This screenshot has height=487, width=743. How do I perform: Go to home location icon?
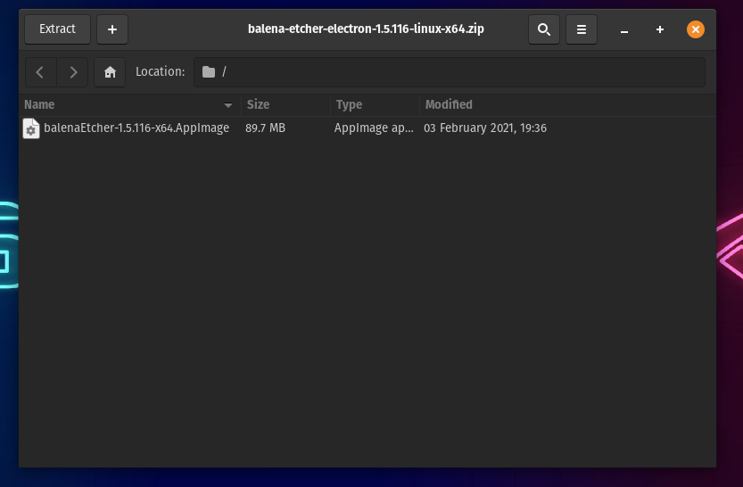click(110, 72)
